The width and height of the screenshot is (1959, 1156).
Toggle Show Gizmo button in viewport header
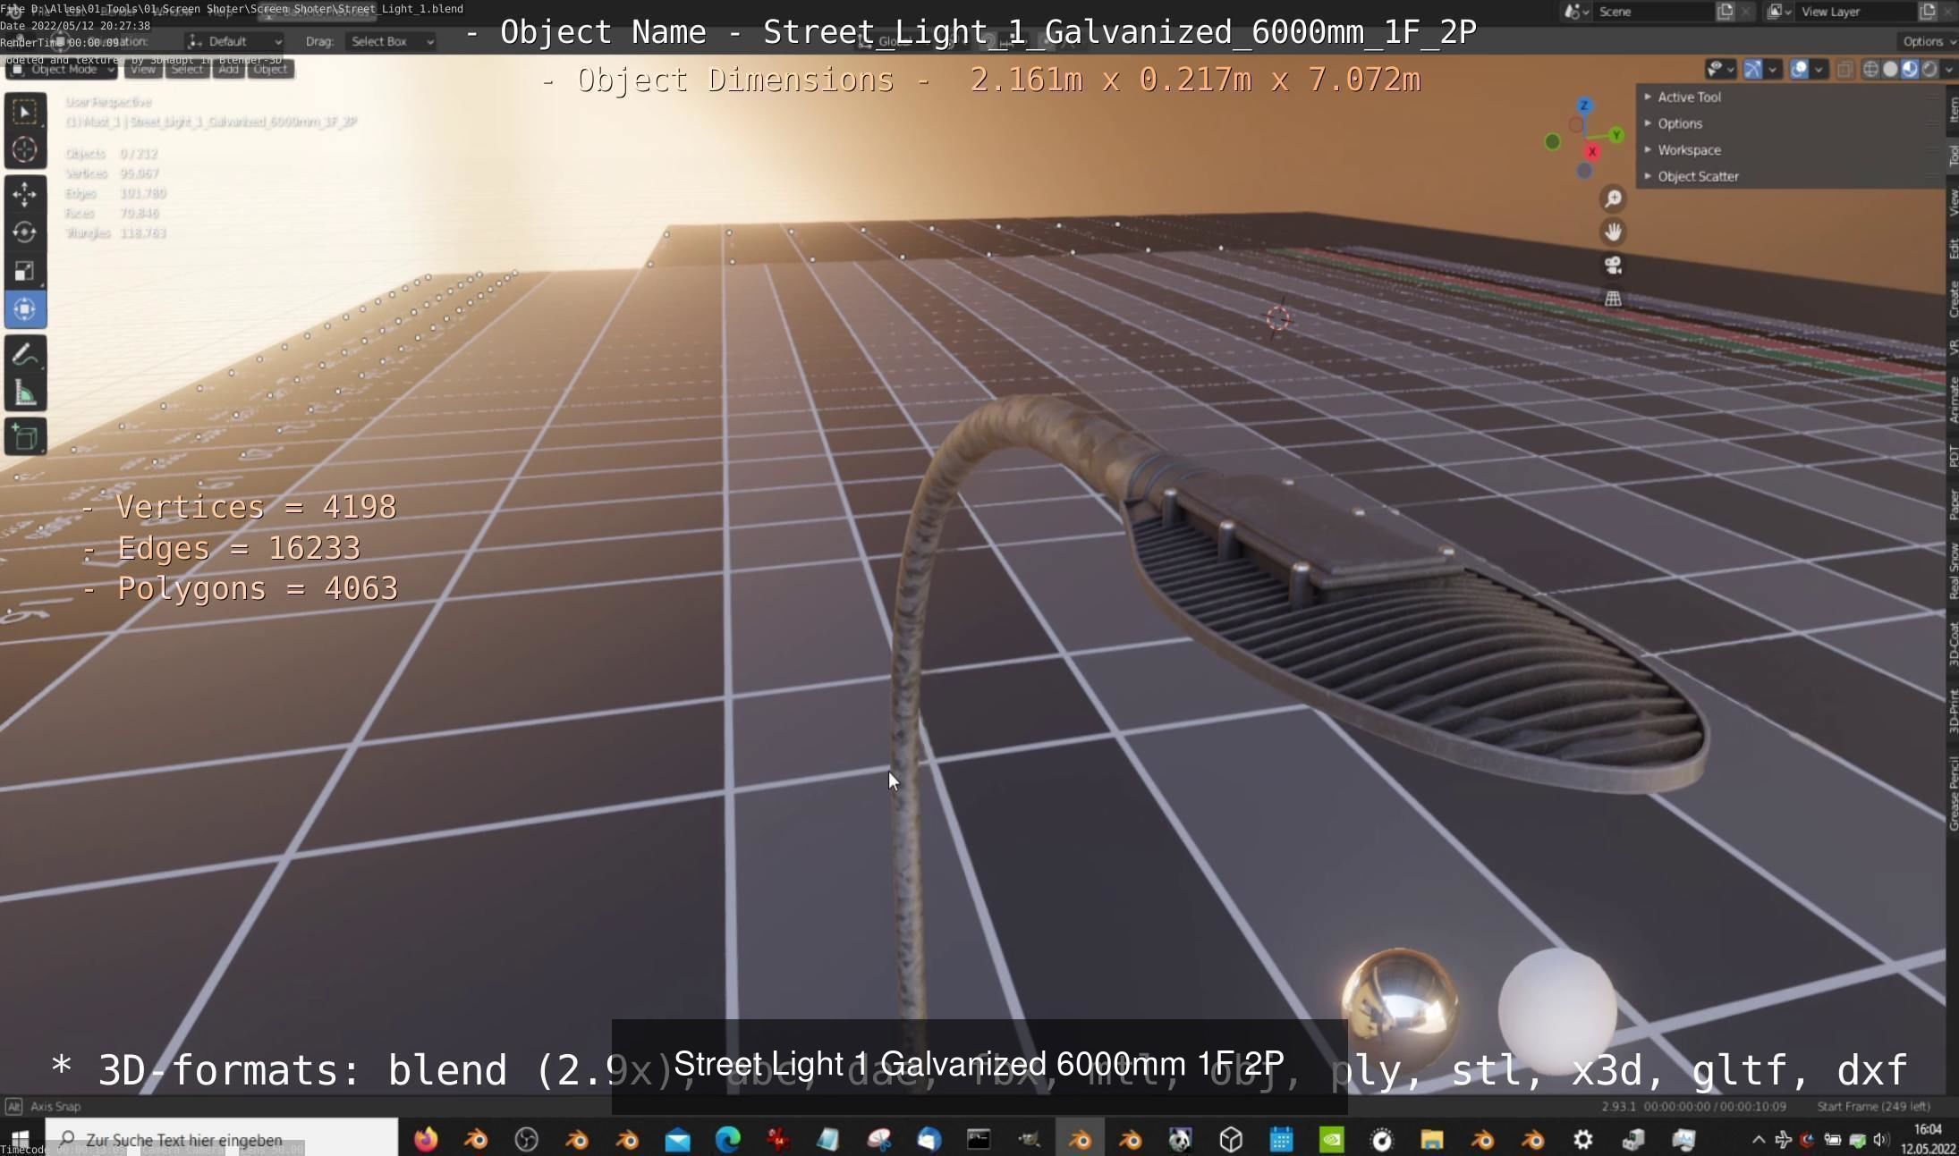point(1752,69)
